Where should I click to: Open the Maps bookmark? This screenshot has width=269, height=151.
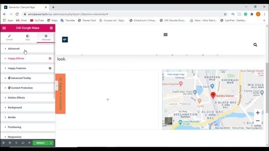(52, 21)
